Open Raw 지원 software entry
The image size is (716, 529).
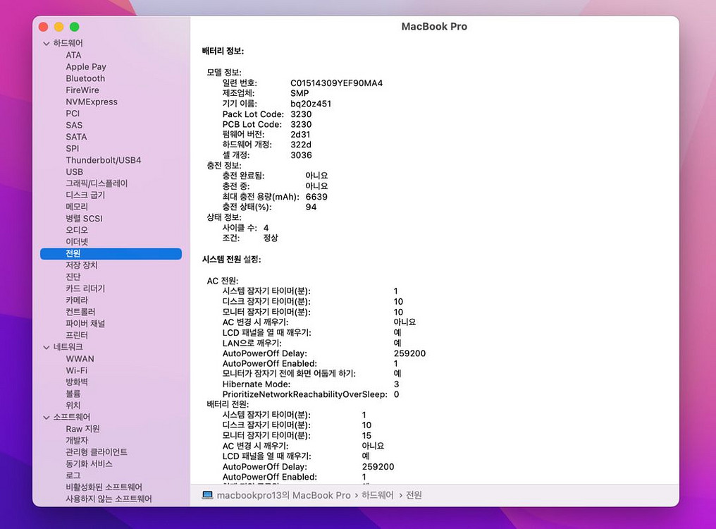coord(82,429)
